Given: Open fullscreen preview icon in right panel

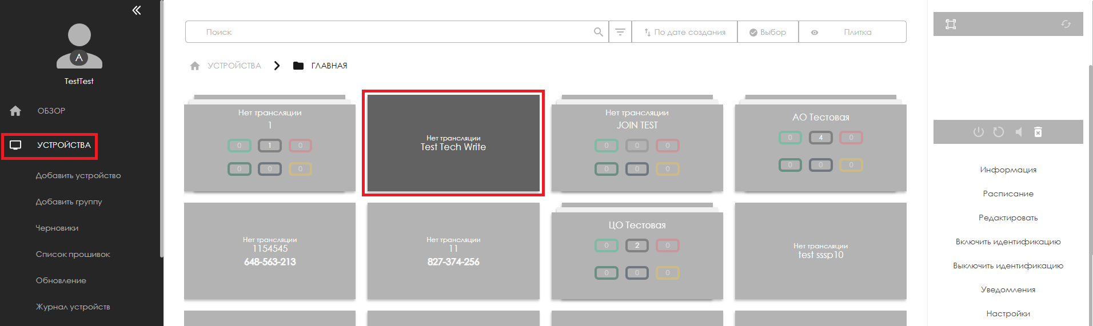Looking at the screenshot, I should (x=951, y=24).
